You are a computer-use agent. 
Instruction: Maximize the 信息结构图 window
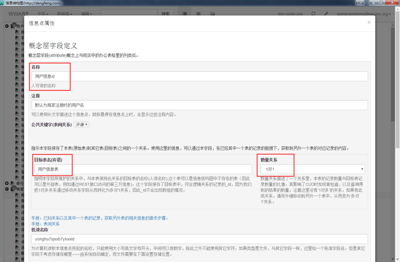click(381, 2)
